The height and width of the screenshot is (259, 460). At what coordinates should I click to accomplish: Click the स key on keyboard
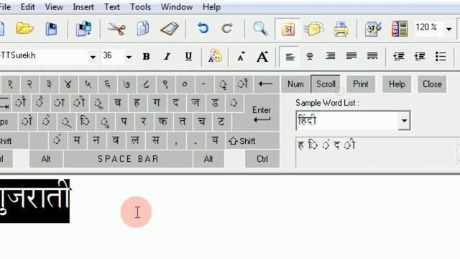click(155, 140)
